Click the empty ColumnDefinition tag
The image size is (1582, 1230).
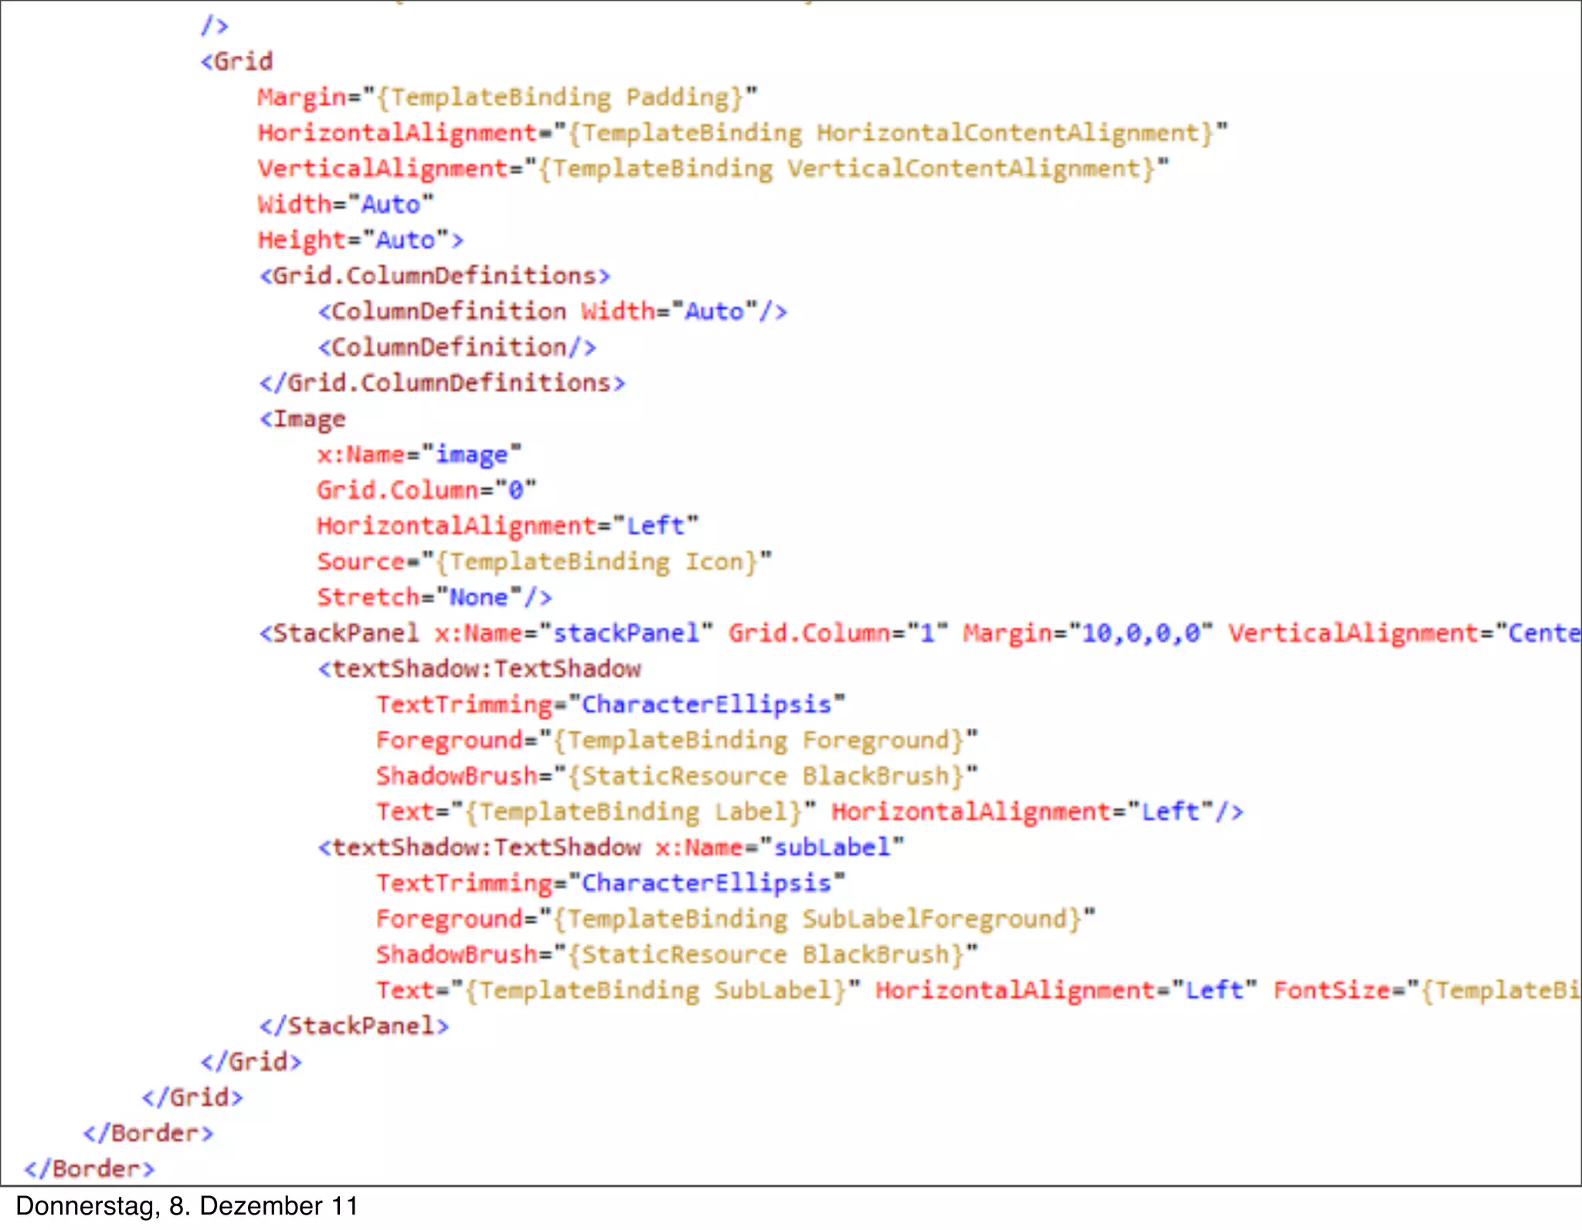point(457,347)
